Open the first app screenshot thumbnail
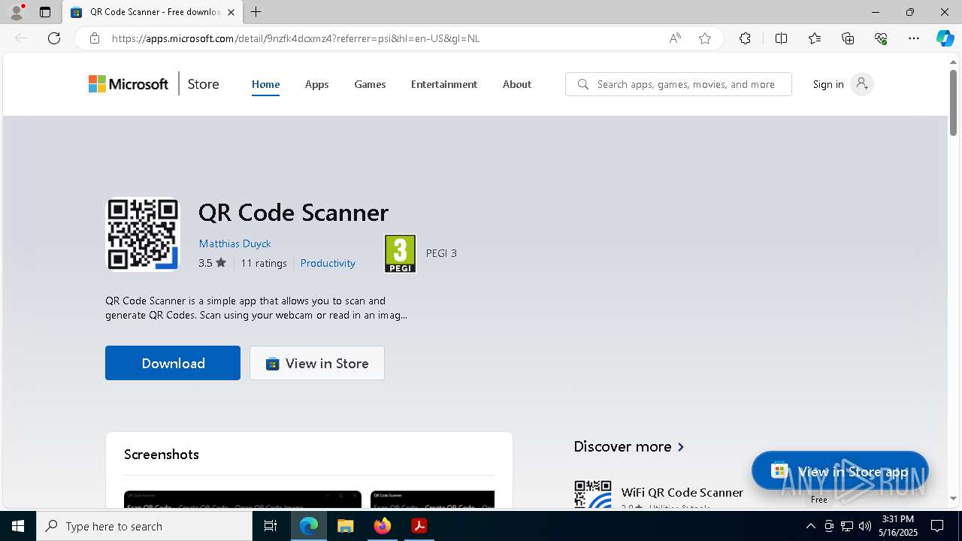 [x=243, y=499]
